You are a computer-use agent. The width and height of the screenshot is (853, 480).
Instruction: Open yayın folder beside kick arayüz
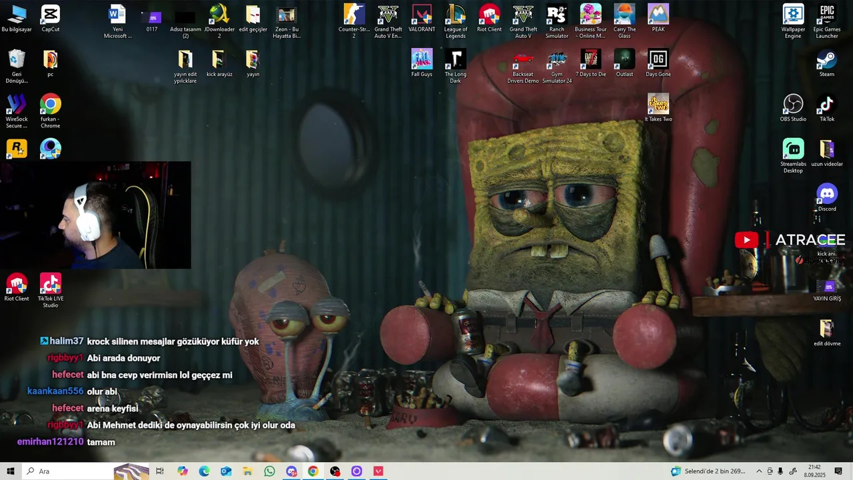pos(253,63)
